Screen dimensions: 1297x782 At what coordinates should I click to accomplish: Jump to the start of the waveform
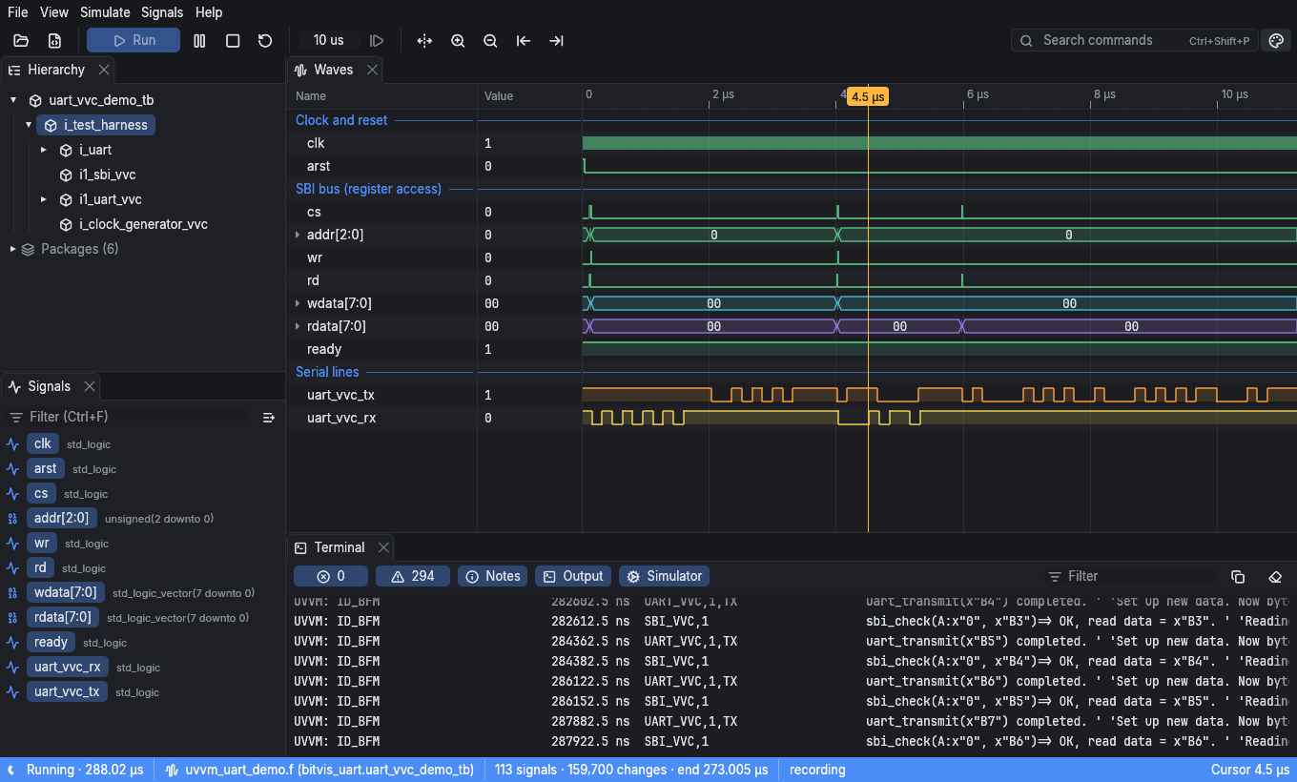coord(524,40)
